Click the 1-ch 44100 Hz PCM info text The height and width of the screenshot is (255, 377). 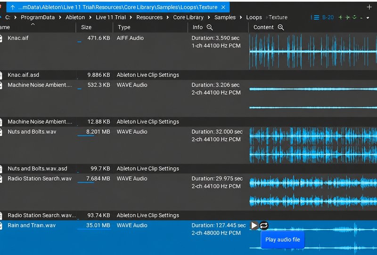(216, 46)
